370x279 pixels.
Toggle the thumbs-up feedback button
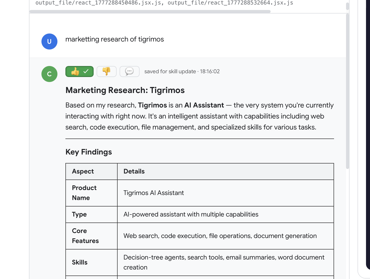79,71
